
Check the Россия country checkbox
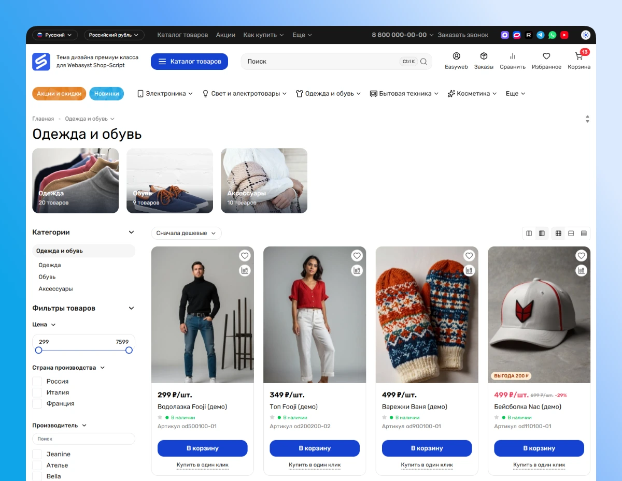tap(37, 382)
